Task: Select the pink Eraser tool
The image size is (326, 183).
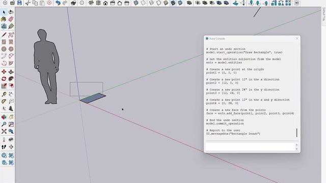Action: pos(11,19)
